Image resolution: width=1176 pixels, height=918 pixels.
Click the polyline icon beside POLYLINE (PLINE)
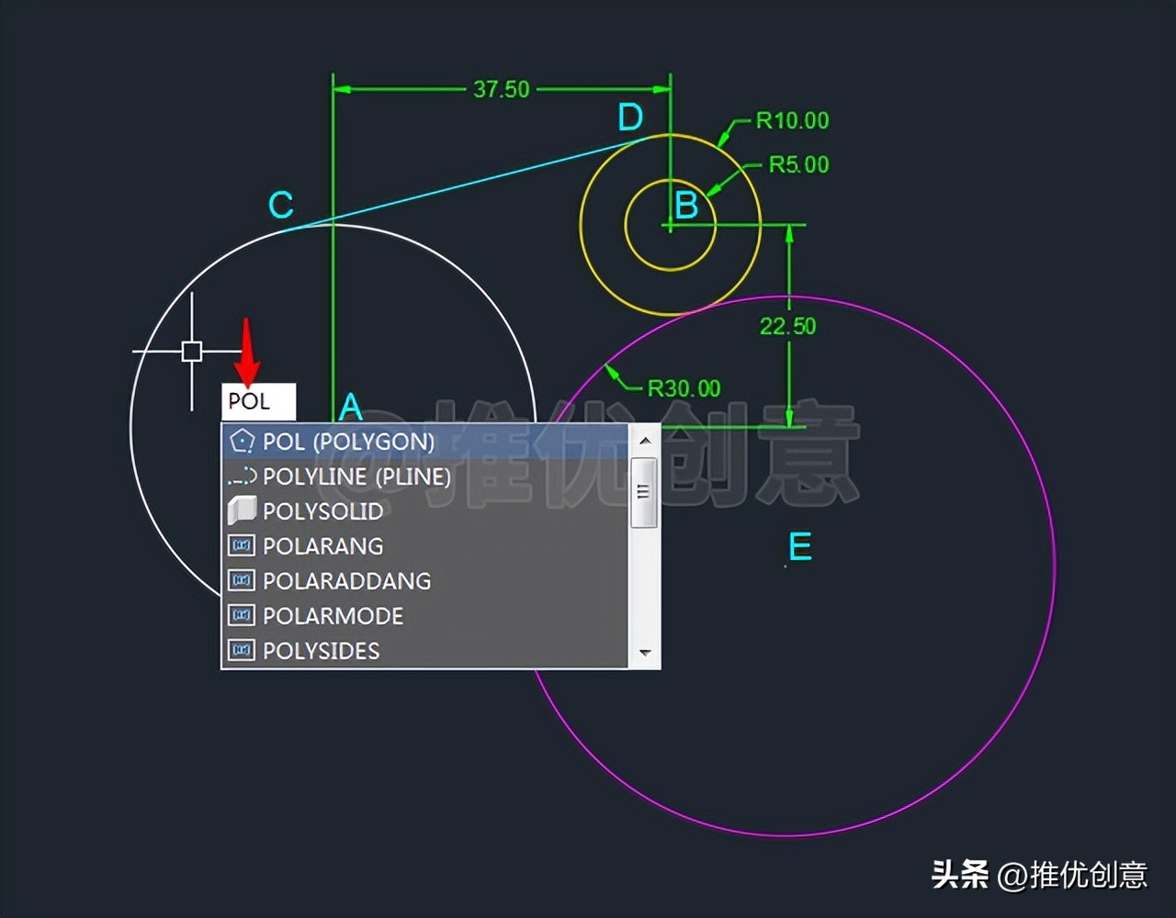242,476
